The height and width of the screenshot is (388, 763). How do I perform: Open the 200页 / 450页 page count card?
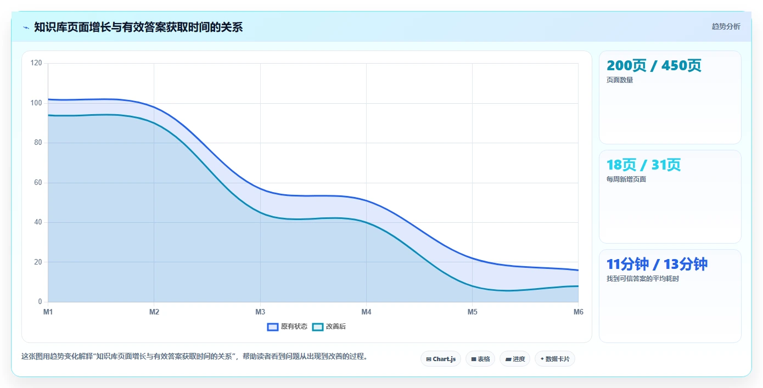670,98
